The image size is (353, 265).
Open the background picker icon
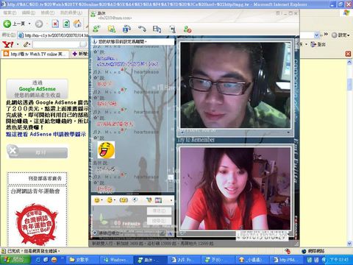[x=158, y=200]
